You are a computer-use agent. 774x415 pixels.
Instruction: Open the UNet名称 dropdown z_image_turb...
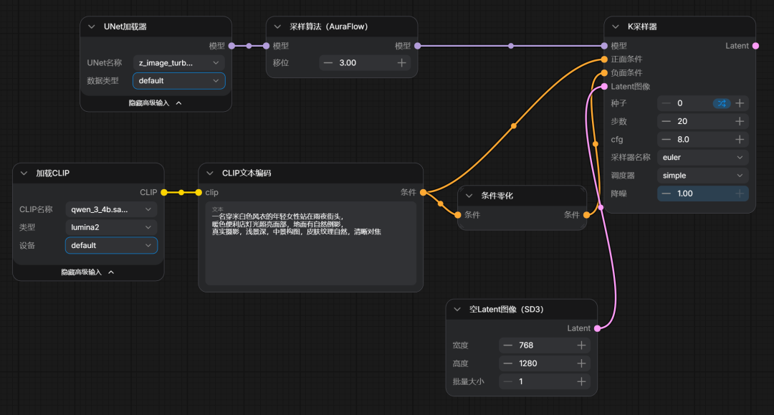[178, 62]
